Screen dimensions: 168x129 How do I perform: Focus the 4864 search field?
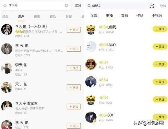click(x=117, y=6)
